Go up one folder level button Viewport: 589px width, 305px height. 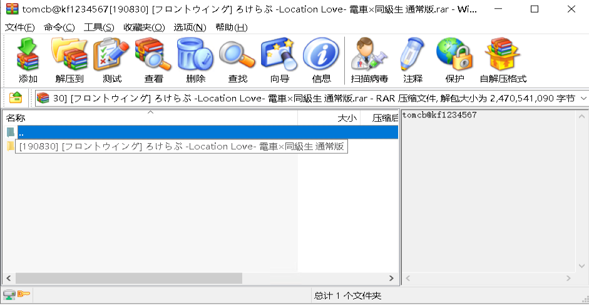[16, 98]
